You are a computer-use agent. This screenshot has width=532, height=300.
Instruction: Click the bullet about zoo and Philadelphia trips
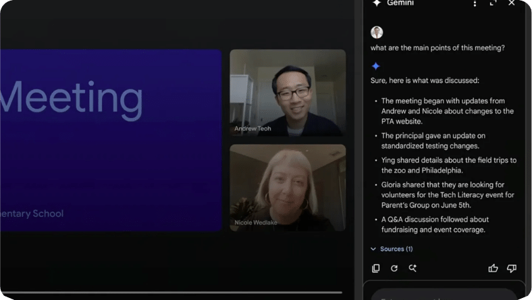tap(448, 165)
